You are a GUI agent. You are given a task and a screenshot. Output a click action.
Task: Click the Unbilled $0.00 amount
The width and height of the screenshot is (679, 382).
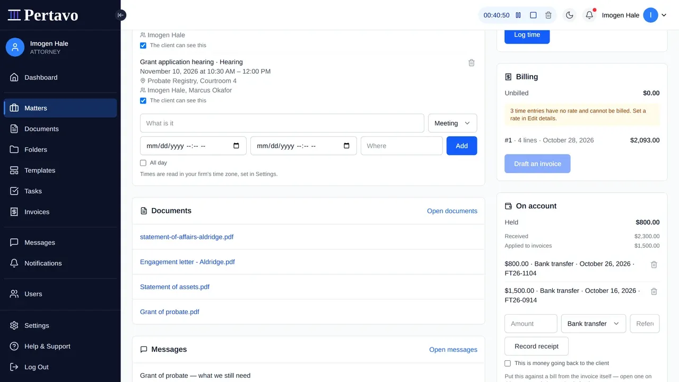pyautogui.click(x=651, y=93)
